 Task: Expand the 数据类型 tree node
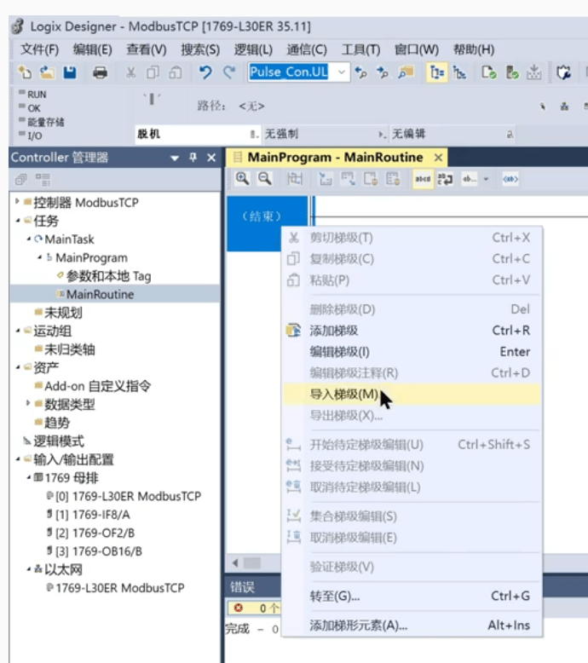click(28, 404)
